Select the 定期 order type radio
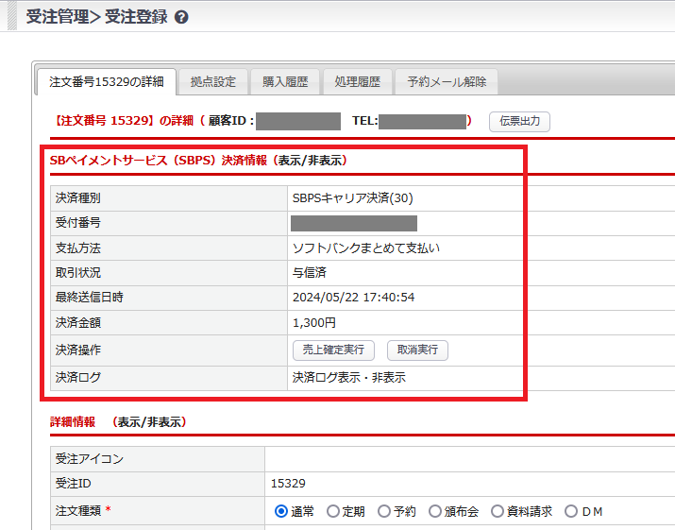The width and height of the screenshot is (675, 530). coord(332,511)
